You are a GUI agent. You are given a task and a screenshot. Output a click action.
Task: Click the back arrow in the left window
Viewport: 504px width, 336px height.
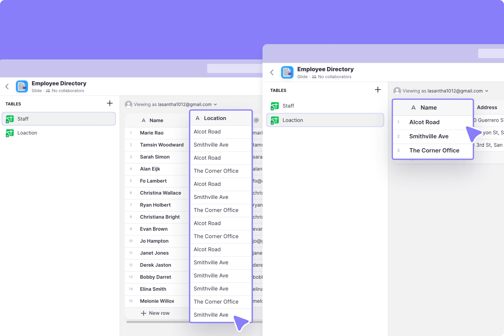tap(7, 86)
